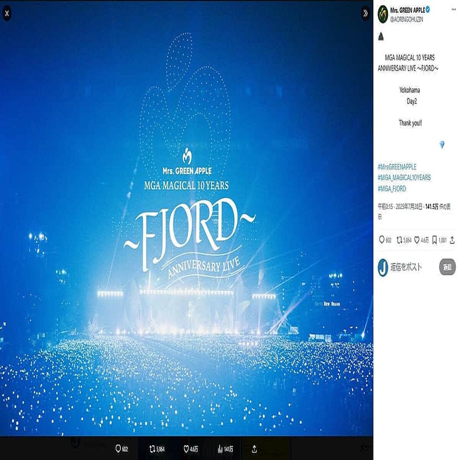Click the Mrs. GREEN APPLE profile avatar

(383, 14)
